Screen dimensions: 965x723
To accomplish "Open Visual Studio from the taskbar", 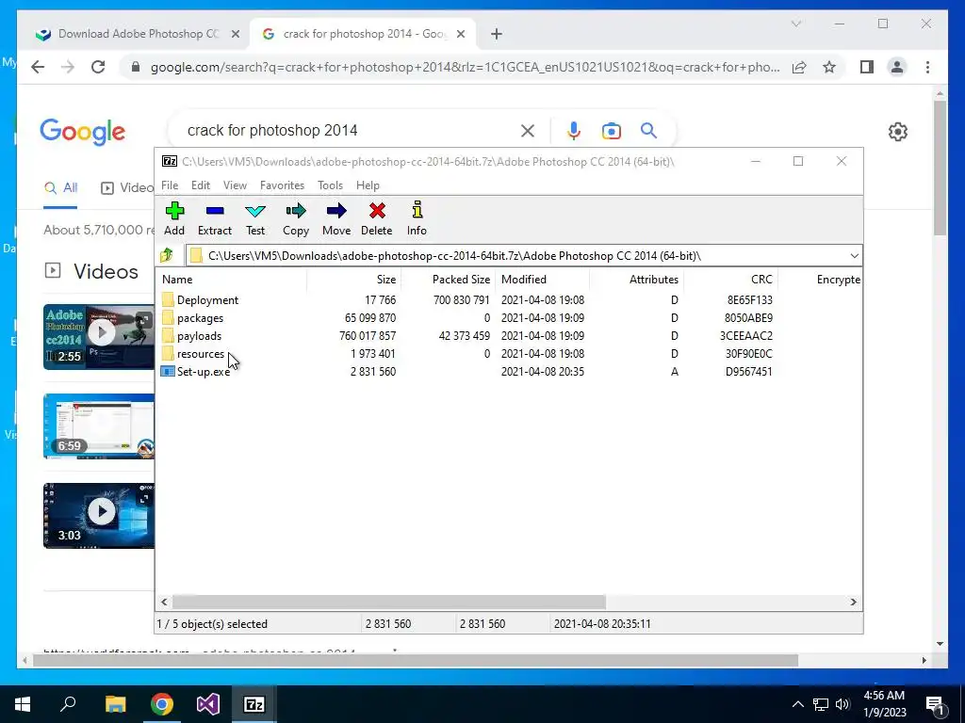I will point(208,704).
